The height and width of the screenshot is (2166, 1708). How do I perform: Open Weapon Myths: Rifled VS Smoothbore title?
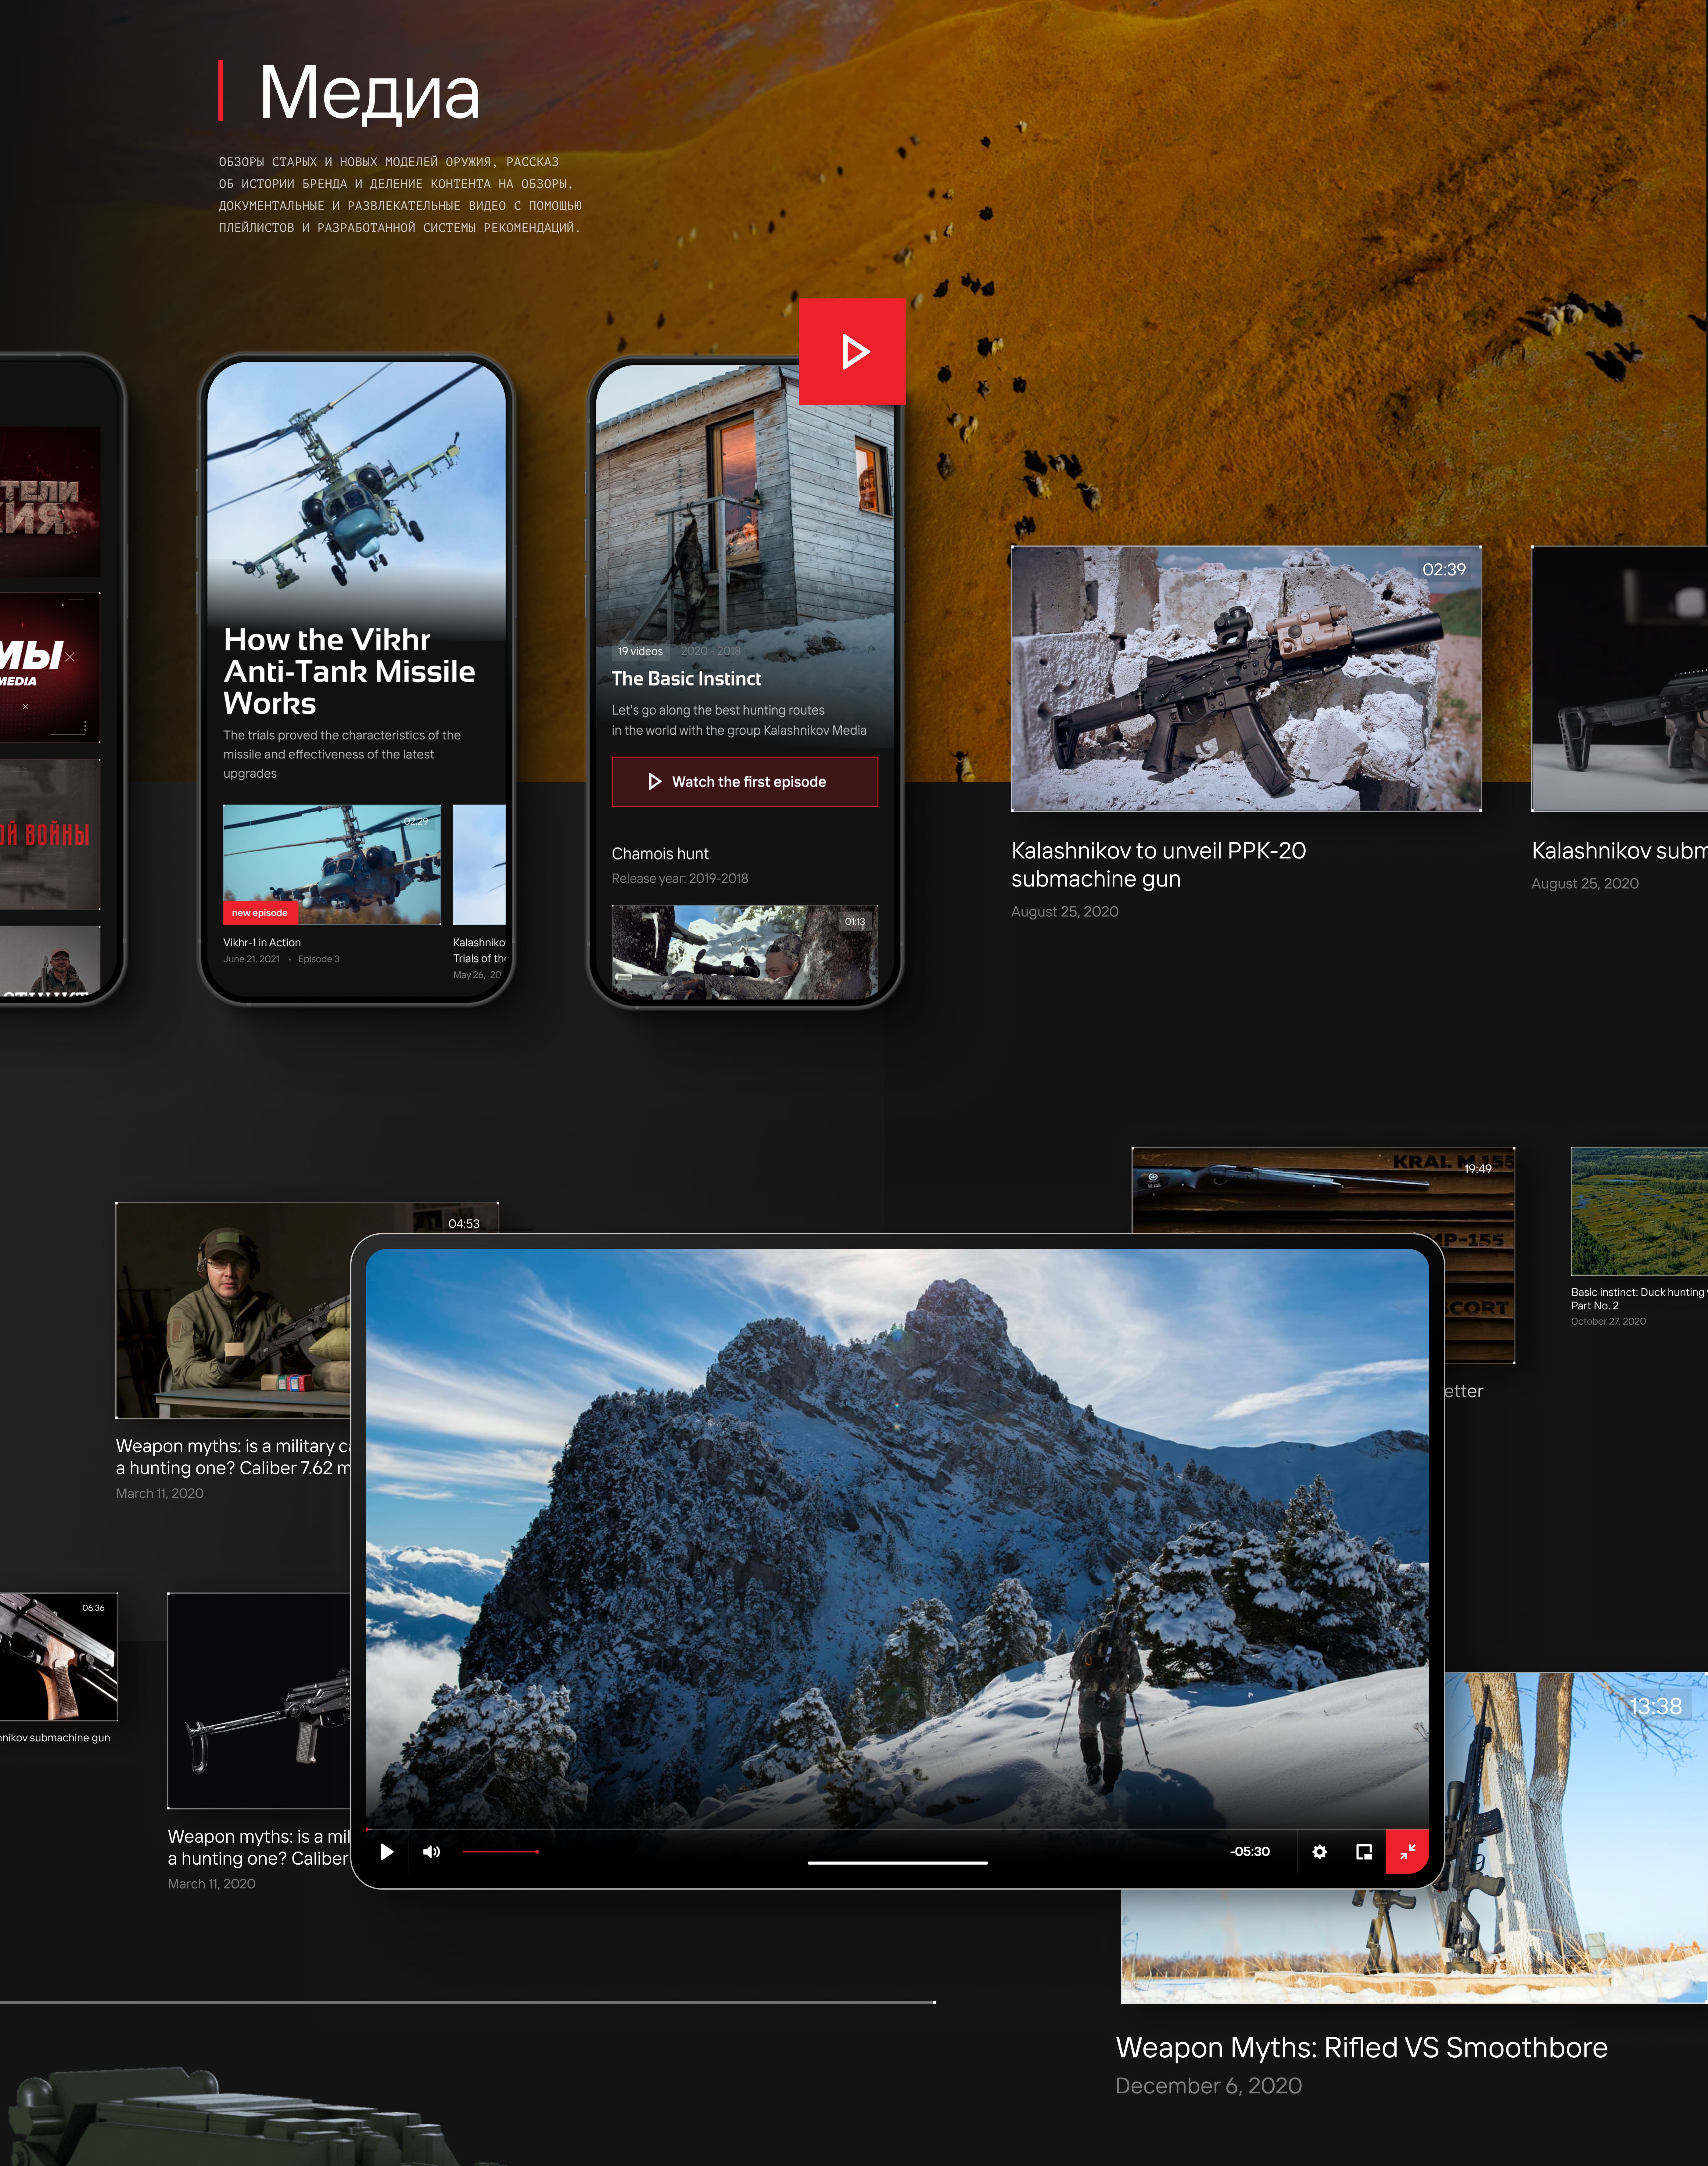click(1361, 2047)
